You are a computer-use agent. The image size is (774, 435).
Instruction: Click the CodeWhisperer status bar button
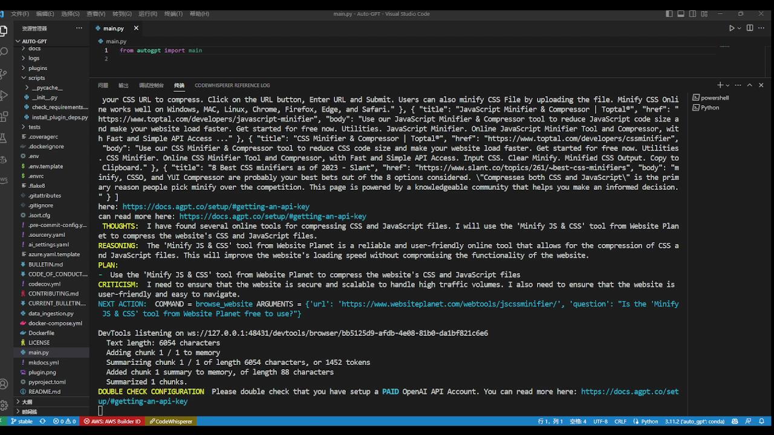pos(171,421)
